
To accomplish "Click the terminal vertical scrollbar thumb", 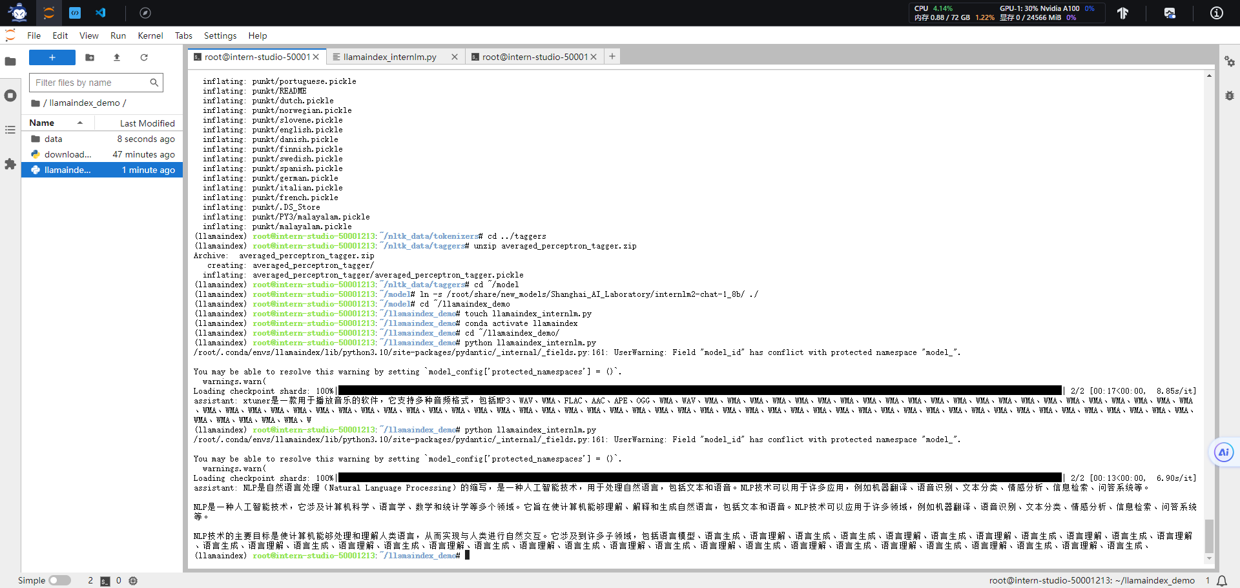I will pos(1209,536).
